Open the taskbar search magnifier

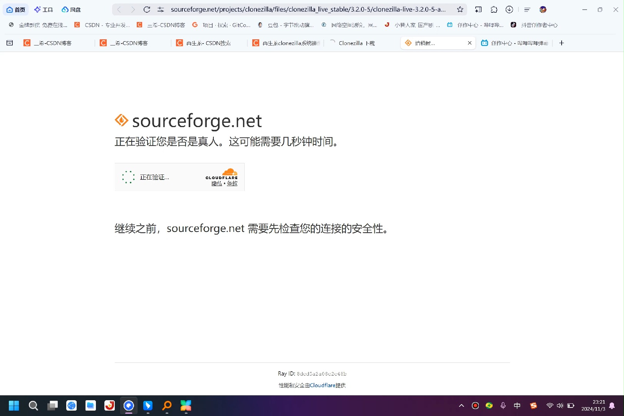(33, 406)
